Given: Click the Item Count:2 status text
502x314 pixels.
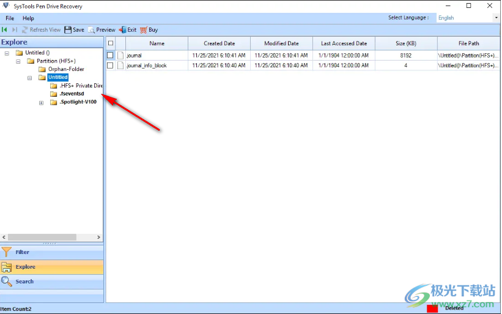Looking at the screenshot, I should click(x=16, y=309).
